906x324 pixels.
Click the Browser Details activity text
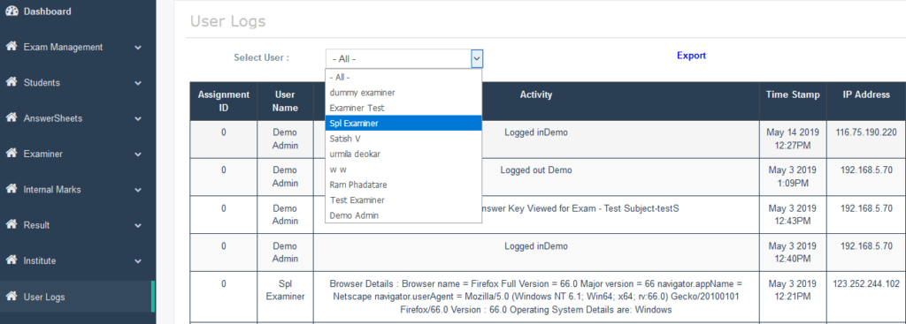click(535, 297)
